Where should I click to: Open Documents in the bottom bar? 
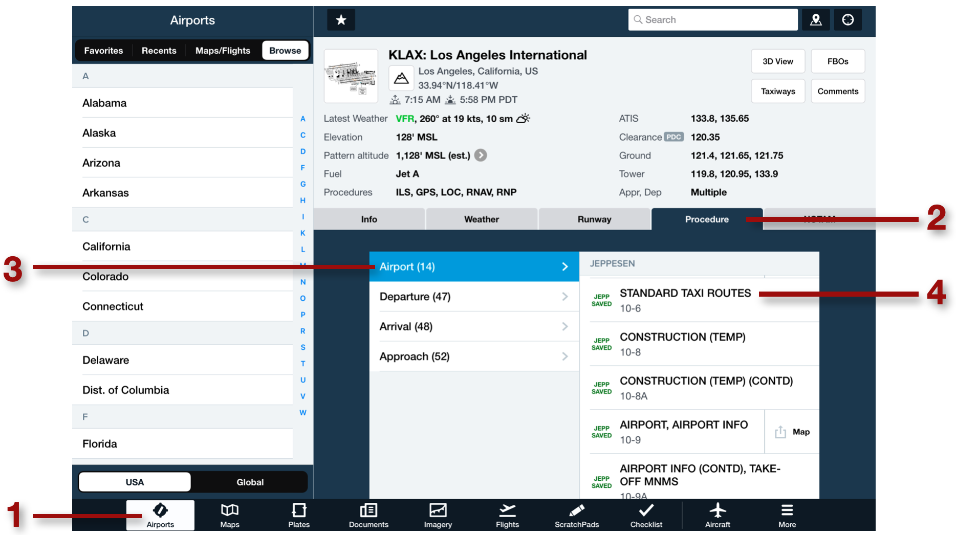(x=368, y=515)
